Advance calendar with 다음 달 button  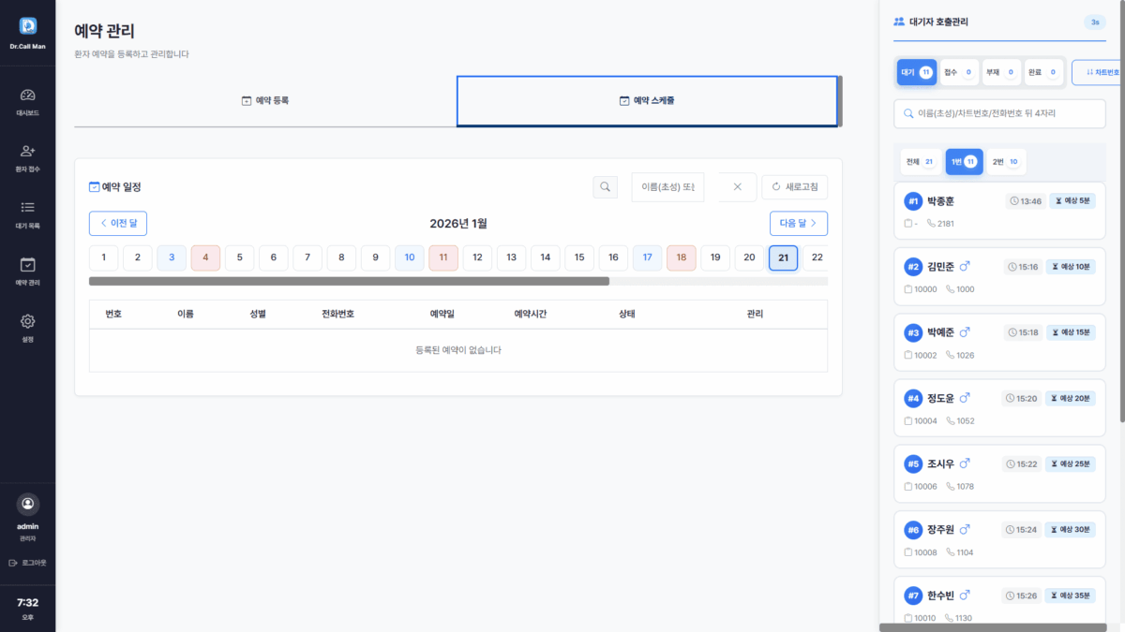798,224
